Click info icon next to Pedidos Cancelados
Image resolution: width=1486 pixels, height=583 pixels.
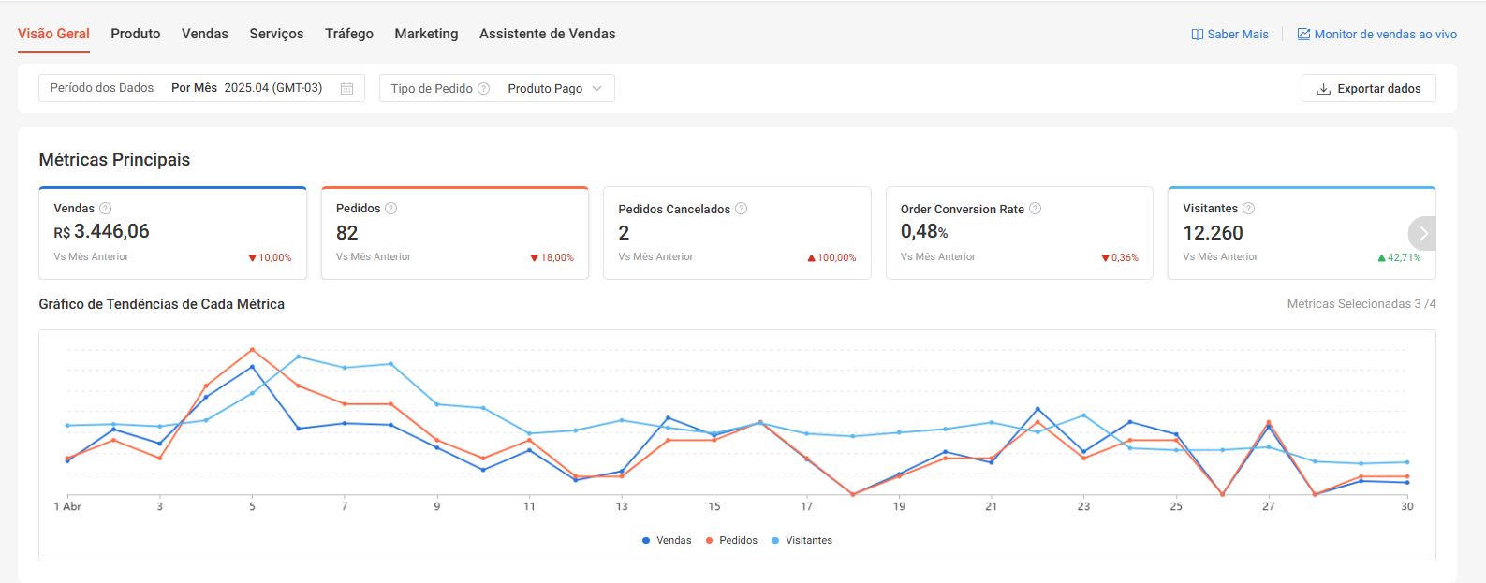click(x=741, y=209)
